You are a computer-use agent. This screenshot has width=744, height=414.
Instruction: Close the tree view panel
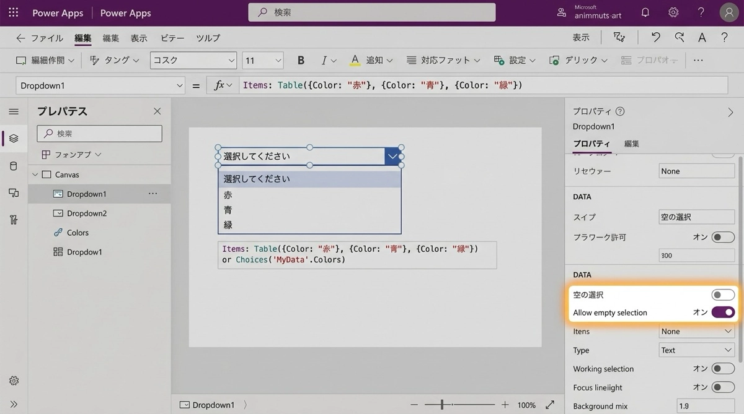tap(157, 111)
